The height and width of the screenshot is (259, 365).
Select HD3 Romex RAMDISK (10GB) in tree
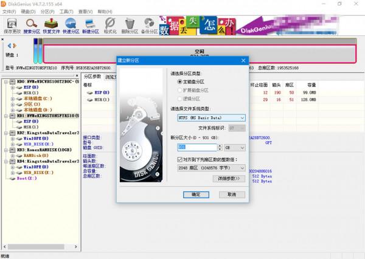(x=44, y=150)
